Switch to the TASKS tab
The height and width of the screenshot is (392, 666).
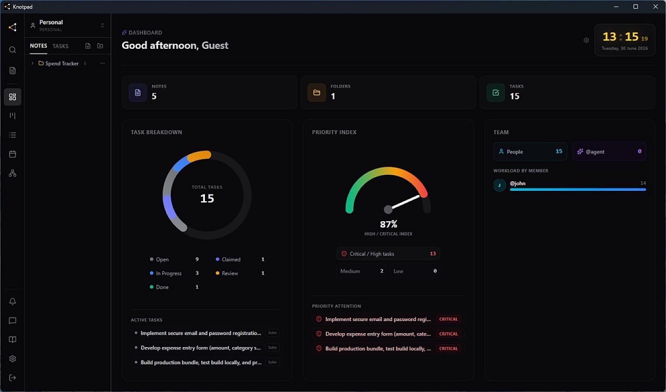pyautogui.click(x=61, y=46)
